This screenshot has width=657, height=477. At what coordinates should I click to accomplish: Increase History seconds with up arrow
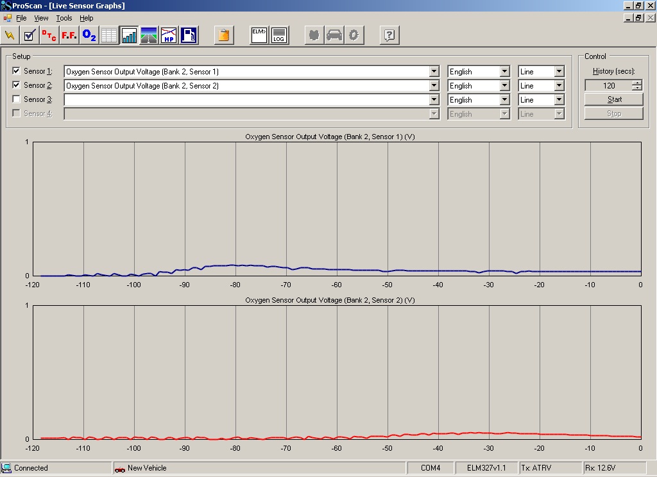click(x=636, y=83)
